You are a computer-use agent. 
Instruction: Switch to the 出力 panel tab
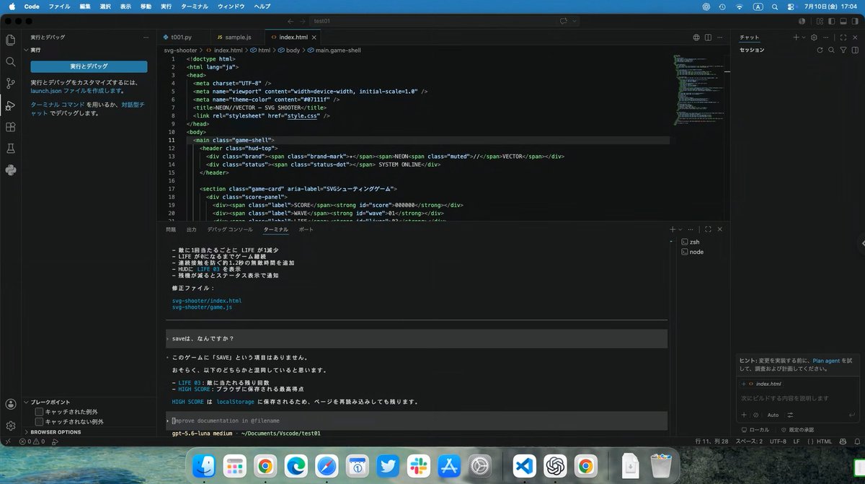[x=191, y=229]
